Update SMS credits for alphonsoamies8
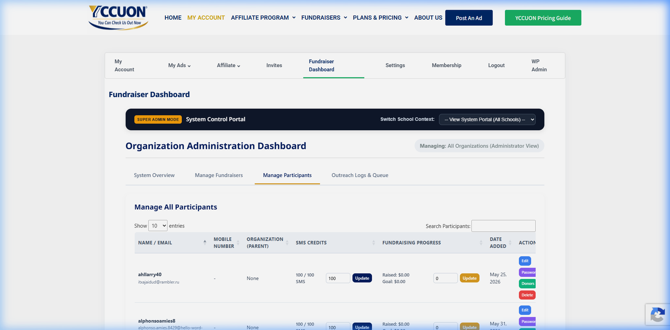The image size is (670, 330). tap(362, 327)
